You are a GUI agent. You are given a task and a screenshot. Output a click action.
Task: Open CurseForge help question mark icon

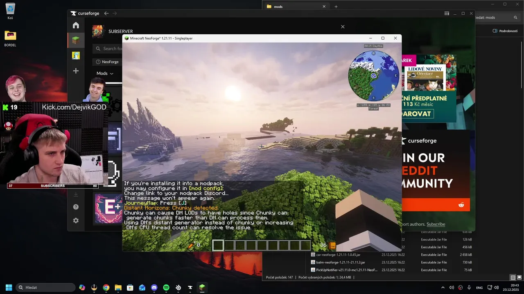click(76, 207)
